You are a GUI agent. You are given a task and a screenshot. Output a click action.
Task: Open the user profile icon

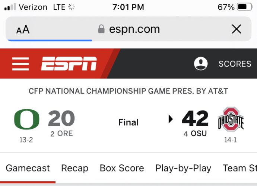tap(201, 64)
